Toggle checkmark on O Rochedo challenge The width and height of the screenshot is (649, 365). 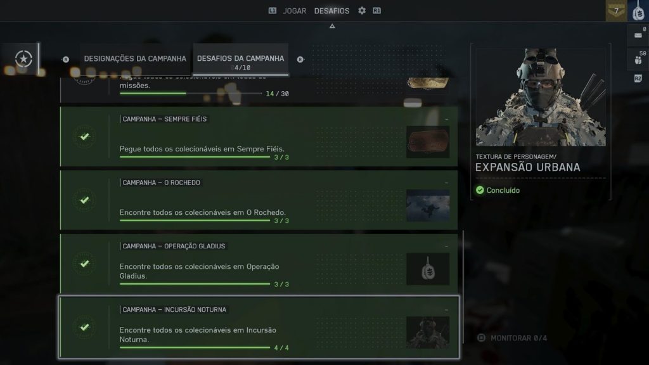(x=84, y=200)
